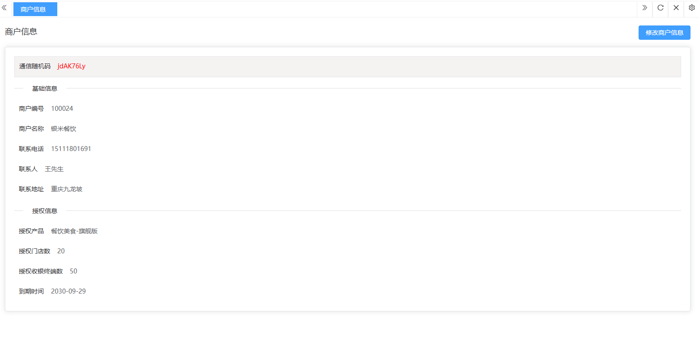Click address value 重庆九龙坡
Viewport: 699px width, 340px height.
click(x=67, y=189)
